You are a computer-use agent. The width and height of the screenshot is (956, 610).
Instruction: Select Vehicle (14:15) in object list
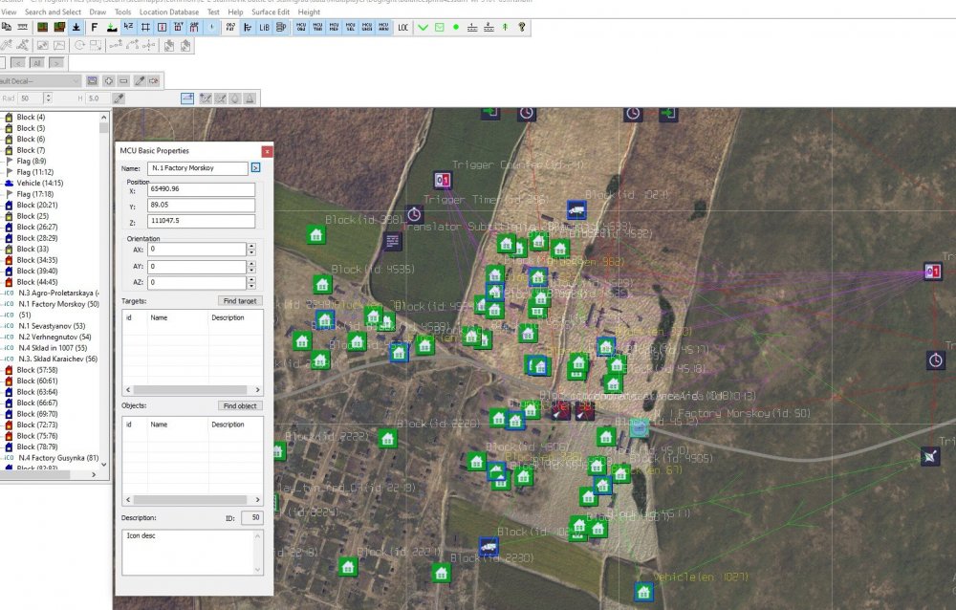tap(39, 183)
